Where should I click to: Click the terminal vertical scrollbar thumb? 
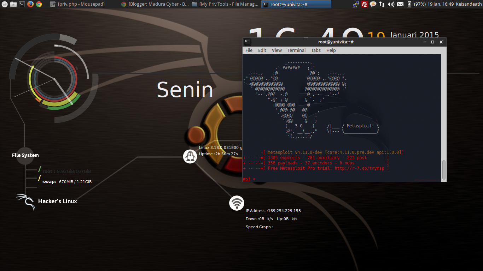tap(444, 170)
